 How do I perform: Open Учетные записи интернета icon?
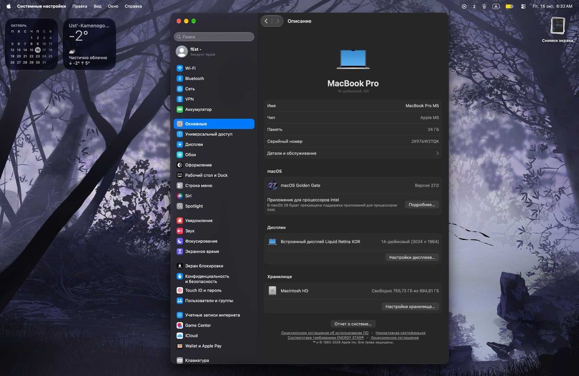click(179, 315)
